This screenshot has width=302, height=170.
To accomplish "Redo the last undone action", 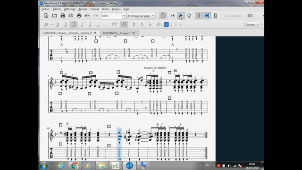I will [x=95, y=16].
